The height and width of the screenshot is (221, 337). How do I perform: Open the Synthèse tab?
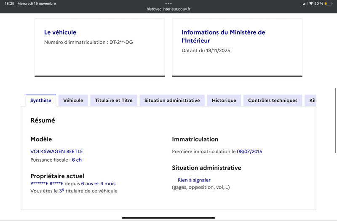(x=40, y=100)
